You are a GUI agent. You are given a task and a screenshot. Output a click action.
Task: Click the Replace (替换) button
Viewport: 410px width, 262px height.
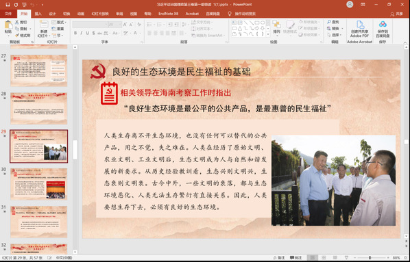[x=335, y=29]
